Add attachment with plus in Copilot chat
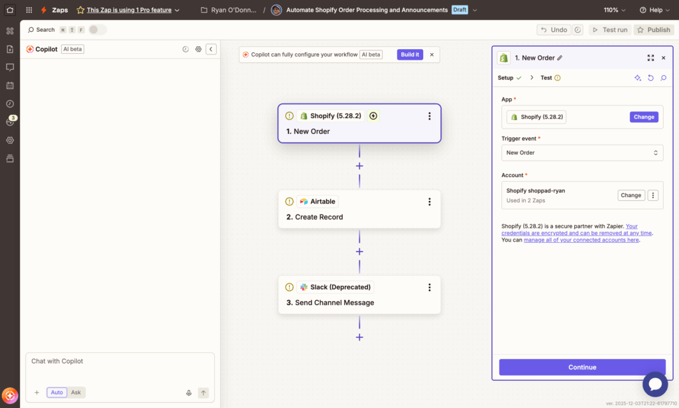679x408 pixels. pos(37,392)
